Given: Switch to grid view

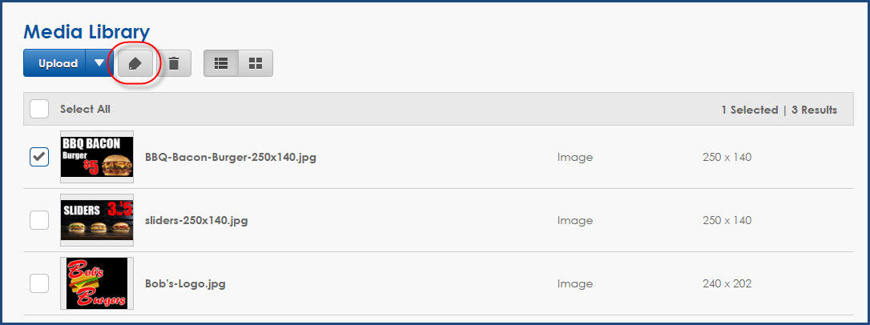Looking at the screenshot, I should (x=256, y=64).
